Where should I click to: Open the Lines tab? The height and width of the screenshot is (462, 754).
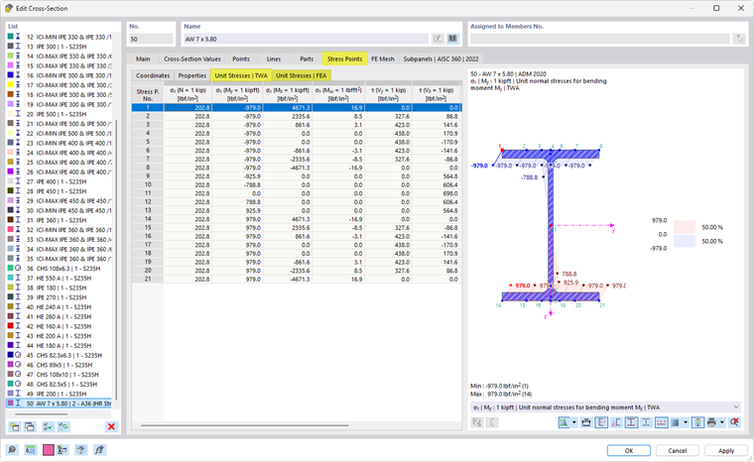(x=274, y=58)
